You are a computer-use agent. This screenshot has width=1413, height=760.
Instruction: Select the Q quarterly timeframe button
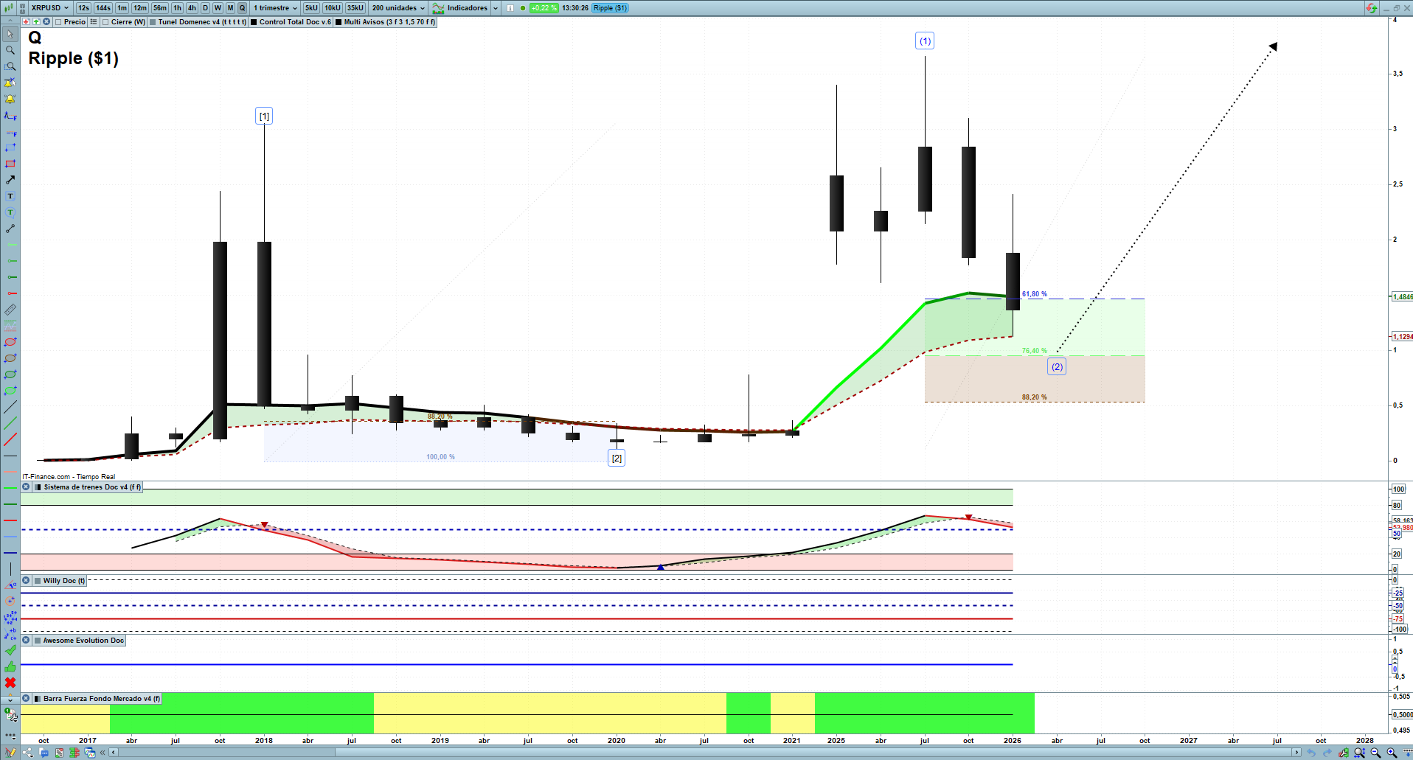(242, 8)
